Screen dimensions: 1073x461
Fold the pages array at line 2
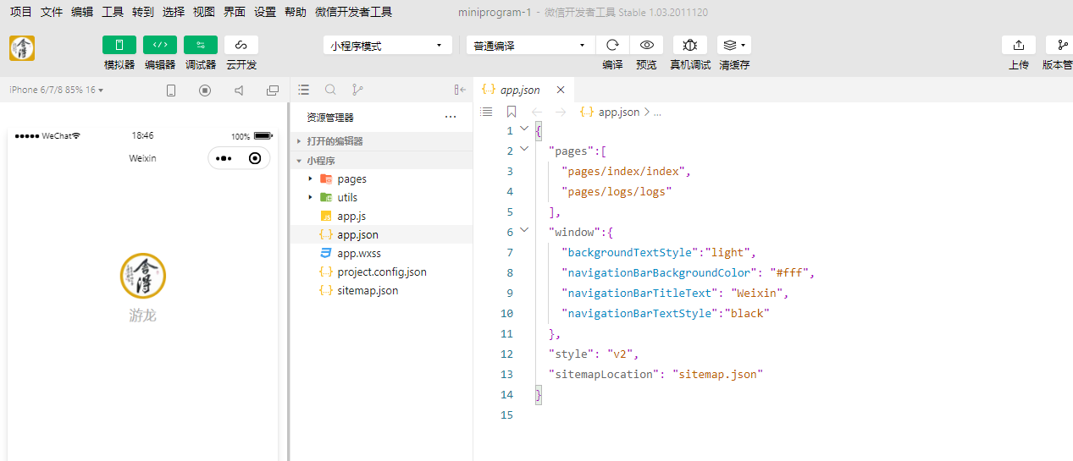click(523, 150)
